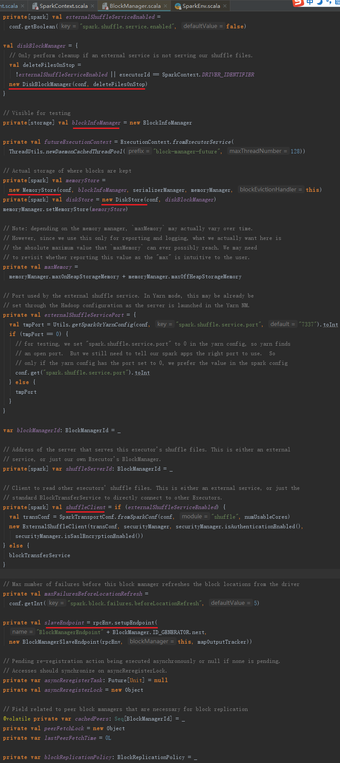
Task: Click the DiskStore constructor call
Action: pyautogui.click(x=129, y=200)
